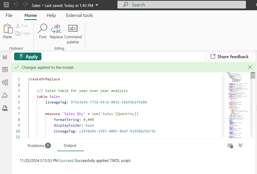Click the formatString line
The width and height of the screenshot is (257, 174).
(74, 120)
